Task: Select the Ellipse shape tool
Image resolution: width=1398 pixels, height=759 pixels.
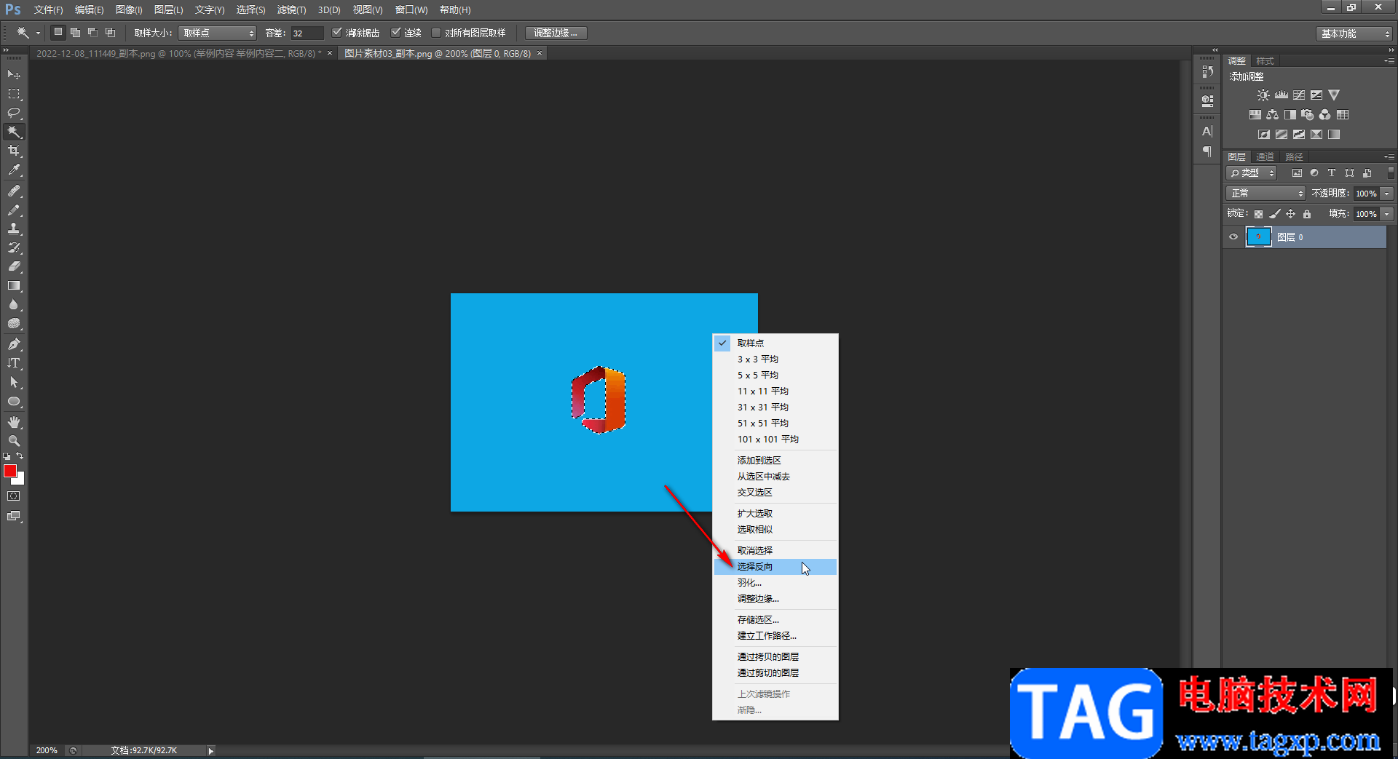Action: [x=14, y=401]
